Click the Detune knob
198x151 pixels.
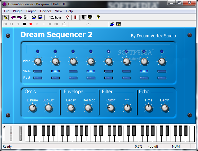pos(32,108)
